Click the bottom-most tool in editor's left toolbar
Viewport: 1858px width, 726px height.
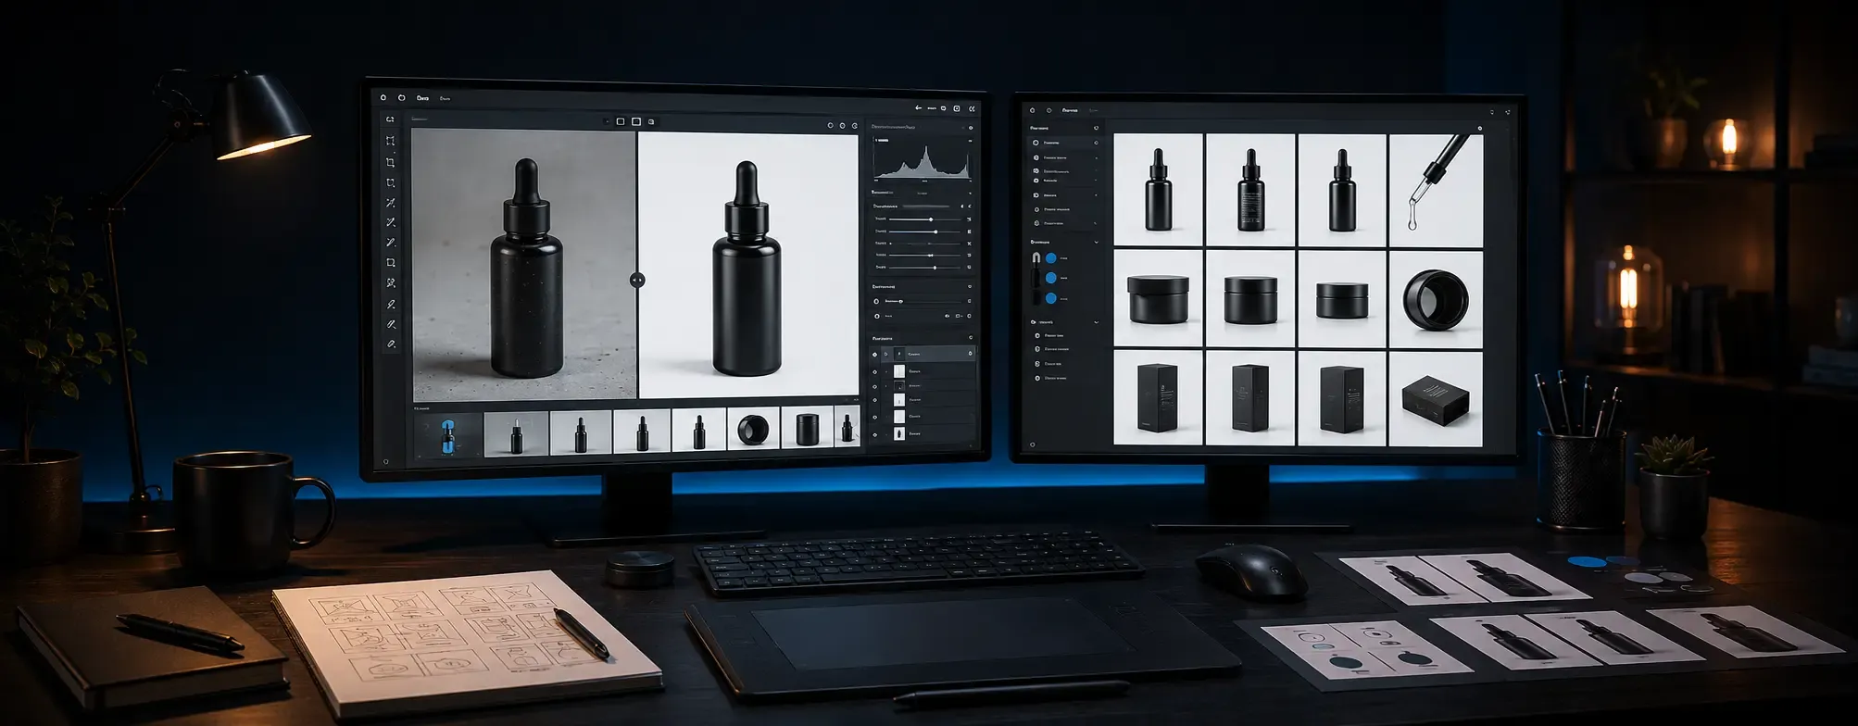coord(391,344)
